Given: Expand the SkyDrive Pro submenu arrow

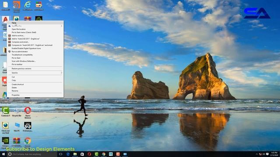Looking at the screenshot, I should [61, 26].
